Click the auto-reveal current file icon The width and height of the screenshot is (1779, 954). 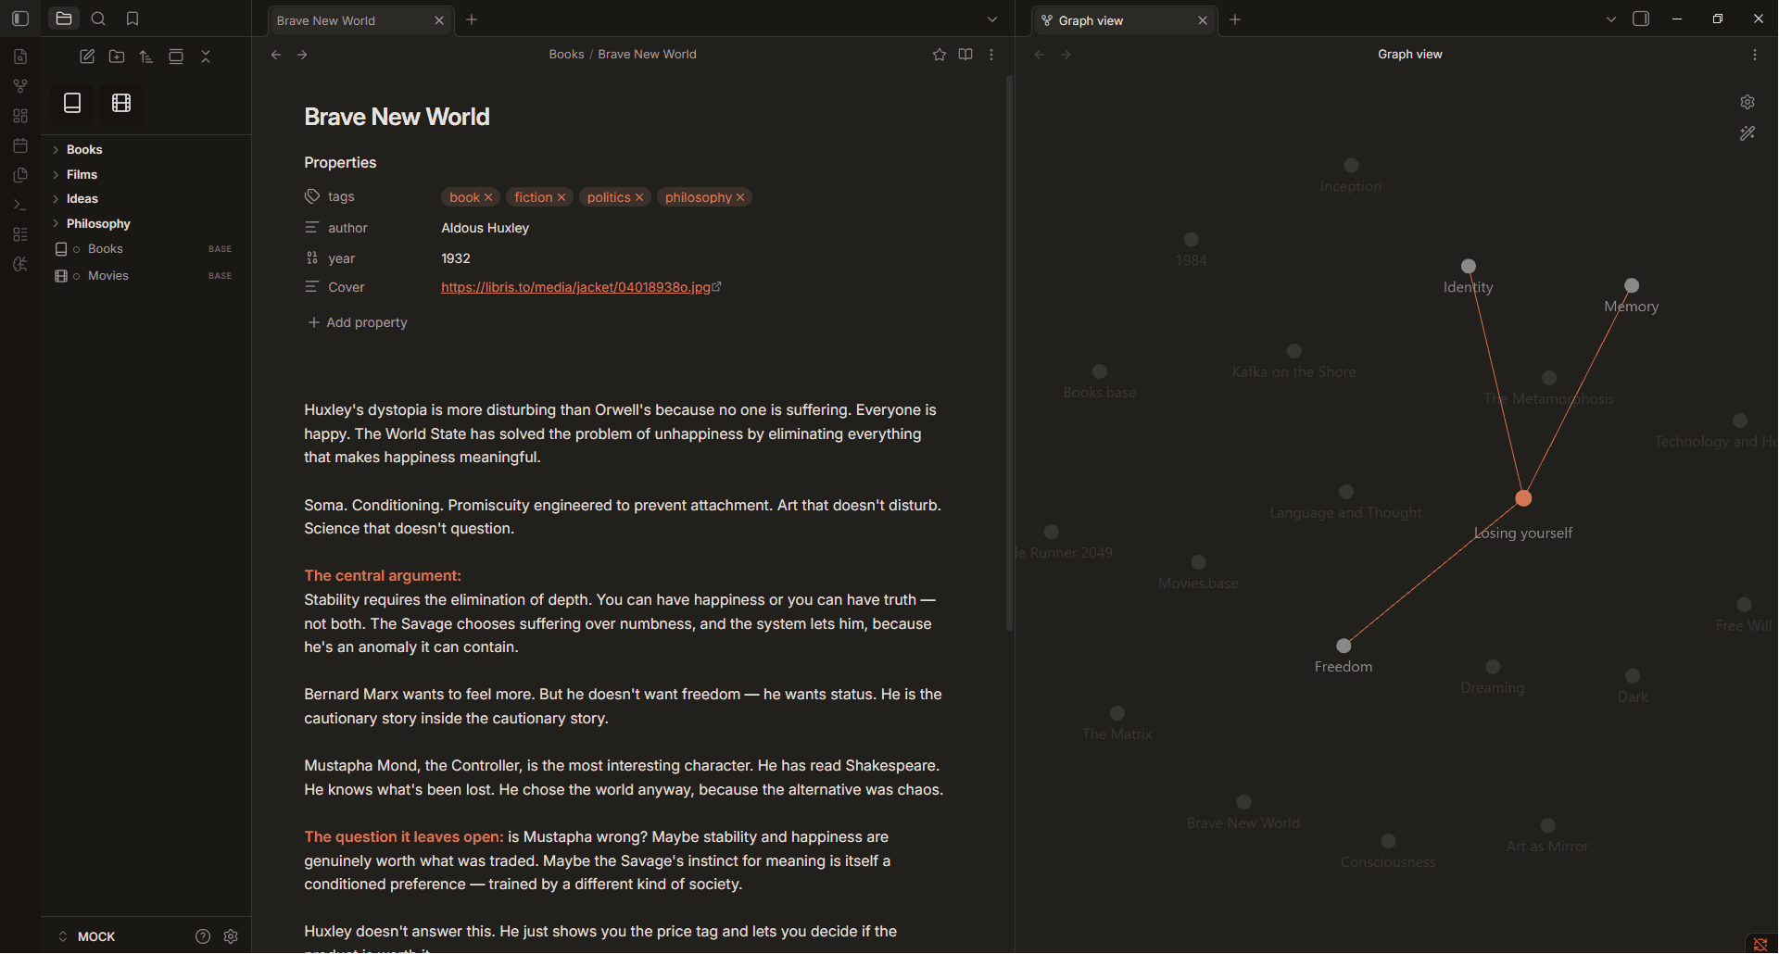coord(176,56)
